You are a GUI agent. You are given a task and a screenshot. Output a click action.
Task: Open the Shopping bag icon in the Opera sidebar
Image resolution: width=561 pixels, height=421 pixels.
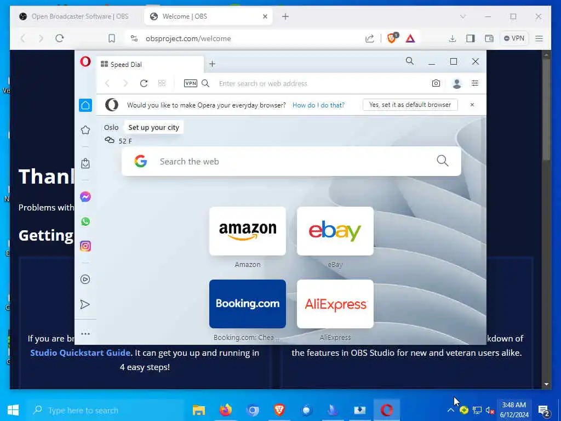pos(85,163)
